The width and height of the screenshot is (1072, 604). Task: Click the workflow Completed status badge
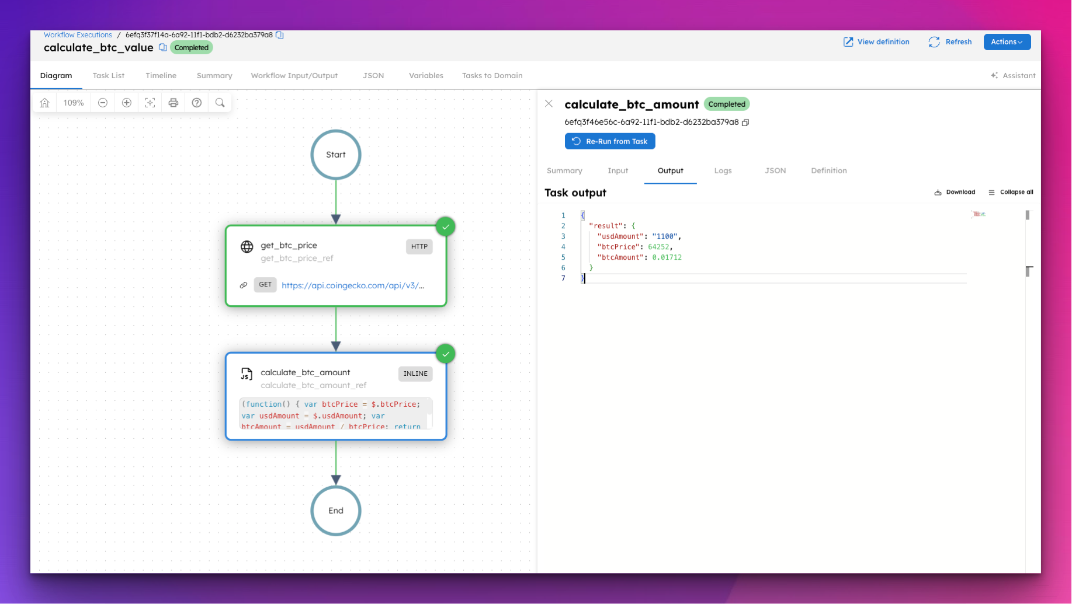(x=192, y=48)
